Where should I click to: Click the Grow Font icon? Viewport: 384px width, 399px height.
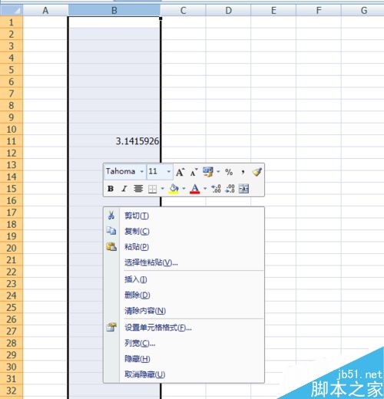(x=180, y=172)
